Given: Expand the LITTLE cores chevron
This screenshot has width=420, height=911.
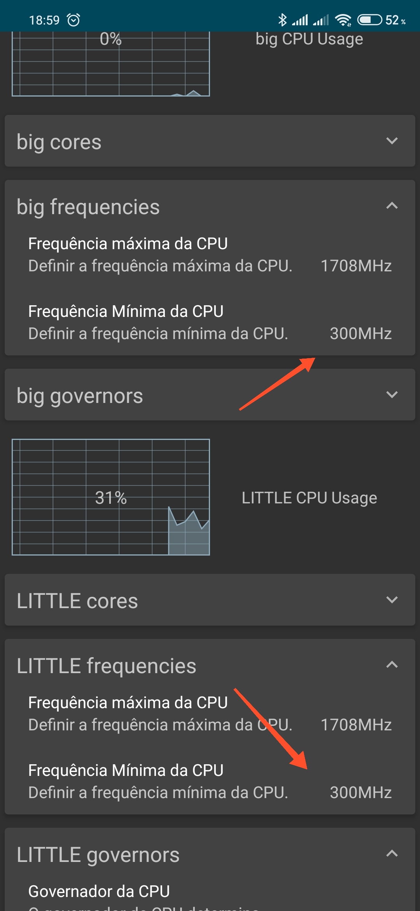Looking at the screenshot, I should click(x=392, y=600).
